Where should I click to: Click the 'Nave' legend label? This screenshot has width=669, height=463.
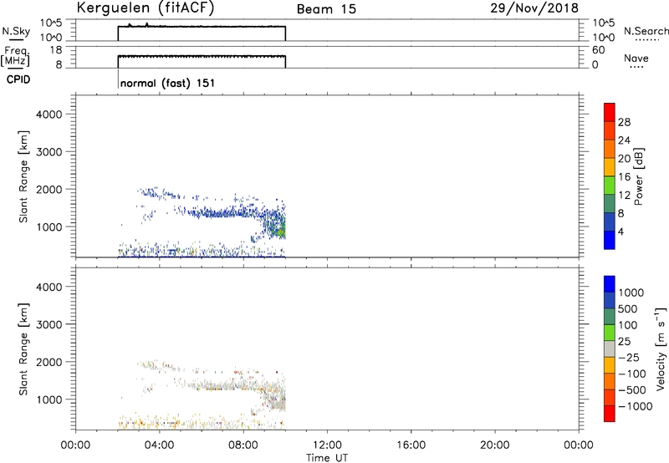coord(636,58)
